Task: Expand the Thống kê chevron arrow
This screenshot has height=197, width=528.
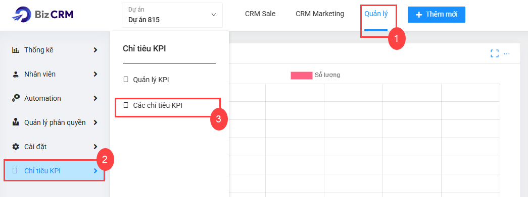Action: [95, 50]
